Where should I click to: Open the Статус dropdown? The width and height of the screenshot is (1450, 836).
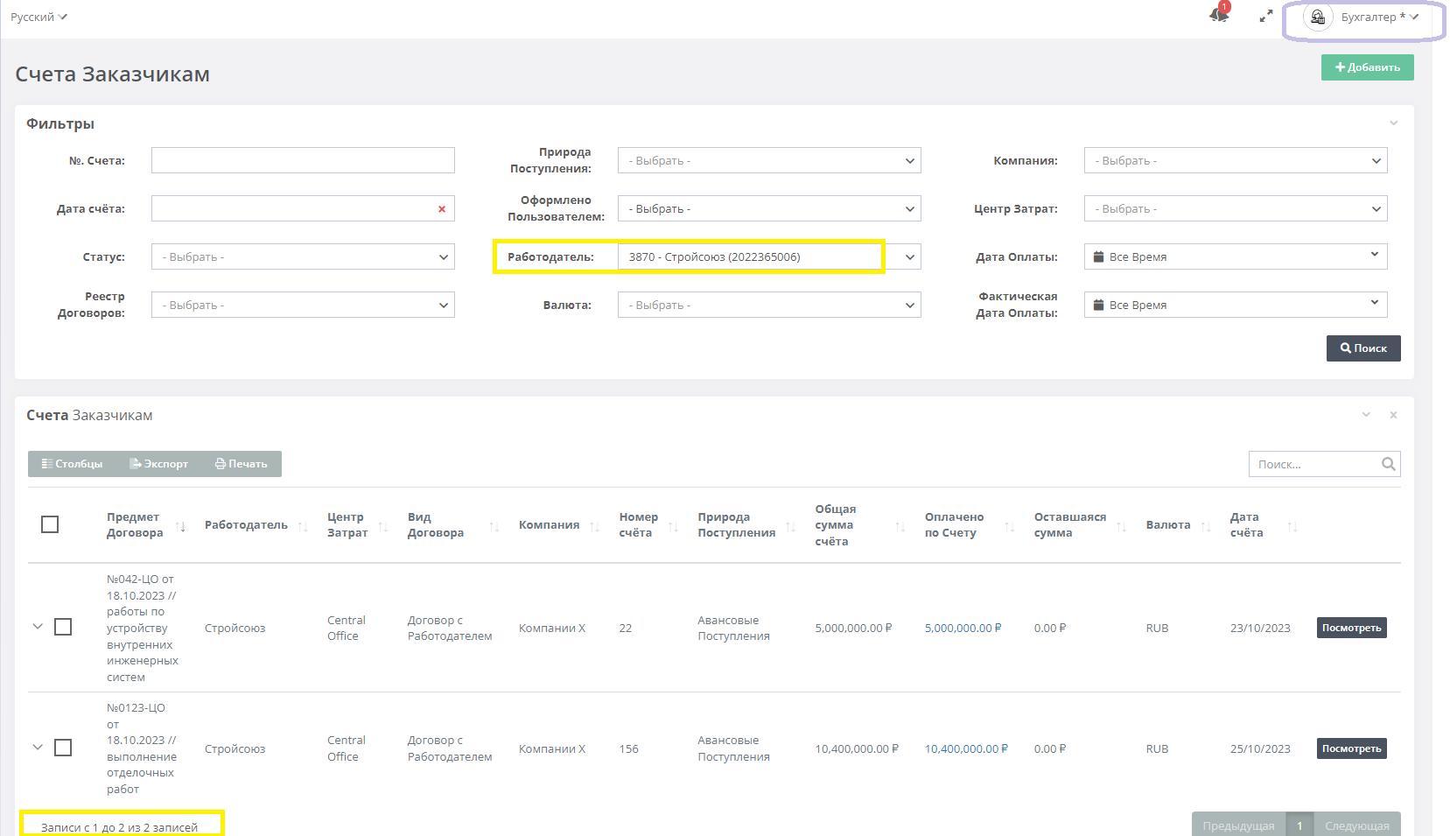(x=303, y=256)
